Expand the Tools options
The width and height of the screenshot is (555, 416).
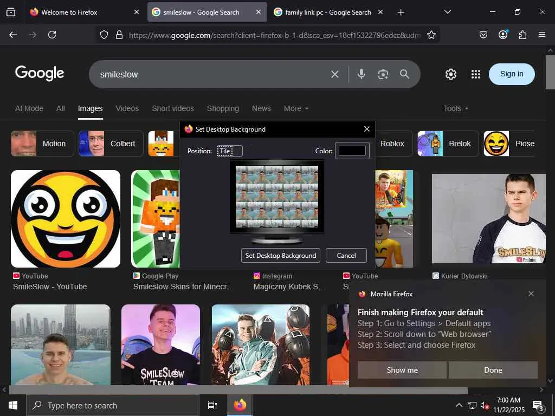point(455,108)
